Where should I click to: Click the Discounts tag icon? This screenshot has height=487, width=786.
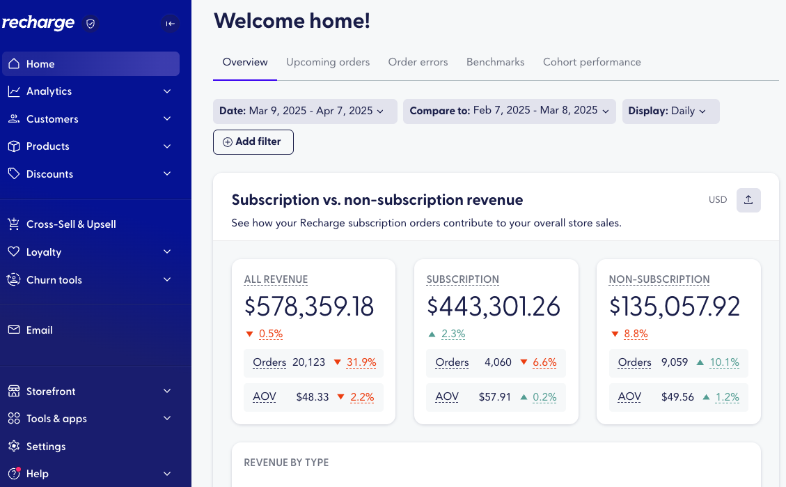pyautogui.click(x=14, y=173)
